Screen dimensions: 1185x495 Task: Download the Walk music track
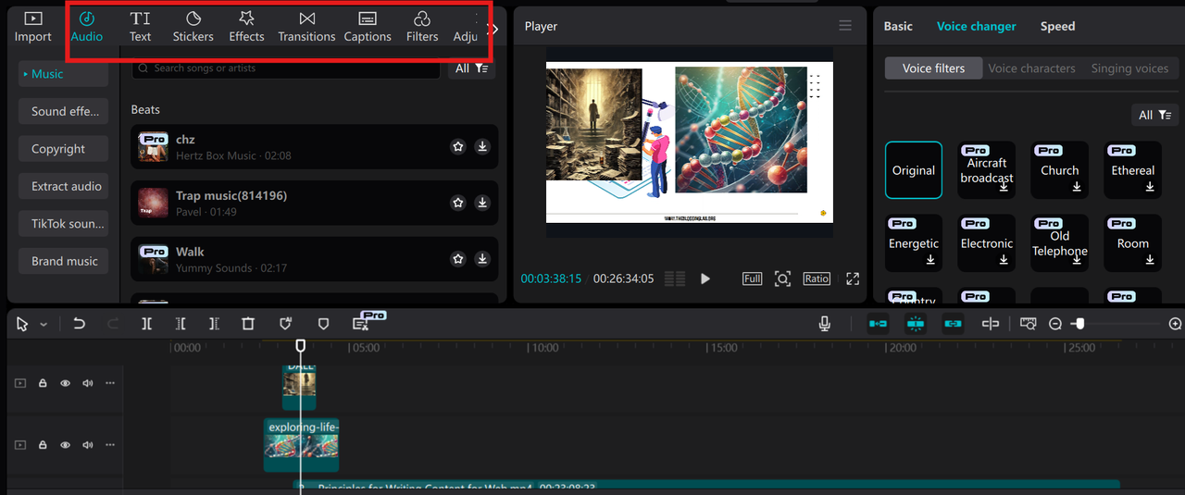tap(482, 259)
